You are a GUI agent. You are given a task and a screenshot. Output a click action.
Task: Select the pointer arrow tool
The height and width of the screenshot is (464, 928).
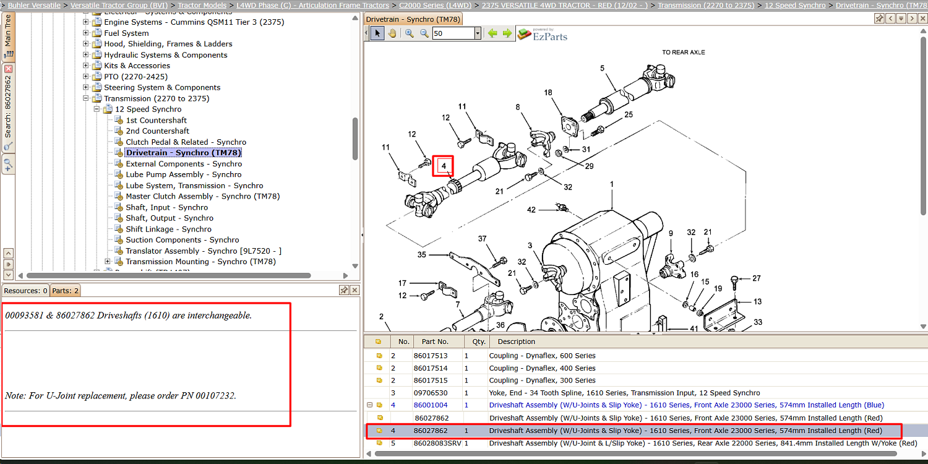[x=377, y=33]
